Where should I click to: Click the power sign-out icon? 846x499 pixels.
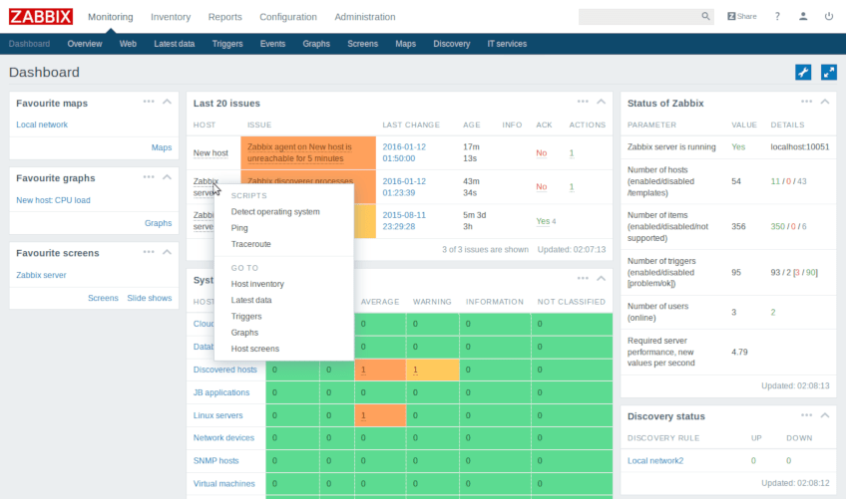point(829,16)
